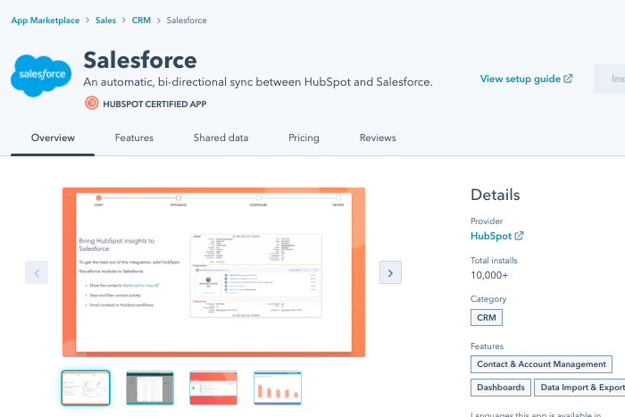Viewport: 625px width, 417px height.
Task: Switch to the Shared data tab
Action: click(x=221, y=138)
